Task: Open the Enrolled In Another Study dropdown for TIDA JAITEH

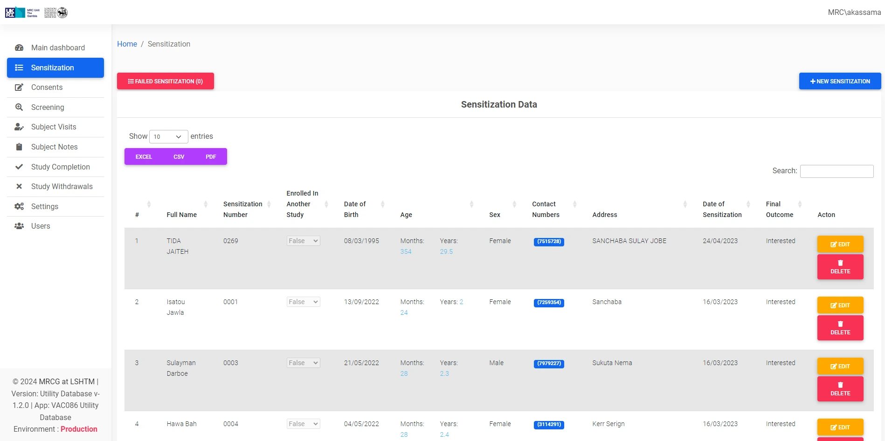Action: tap(303, 241)
